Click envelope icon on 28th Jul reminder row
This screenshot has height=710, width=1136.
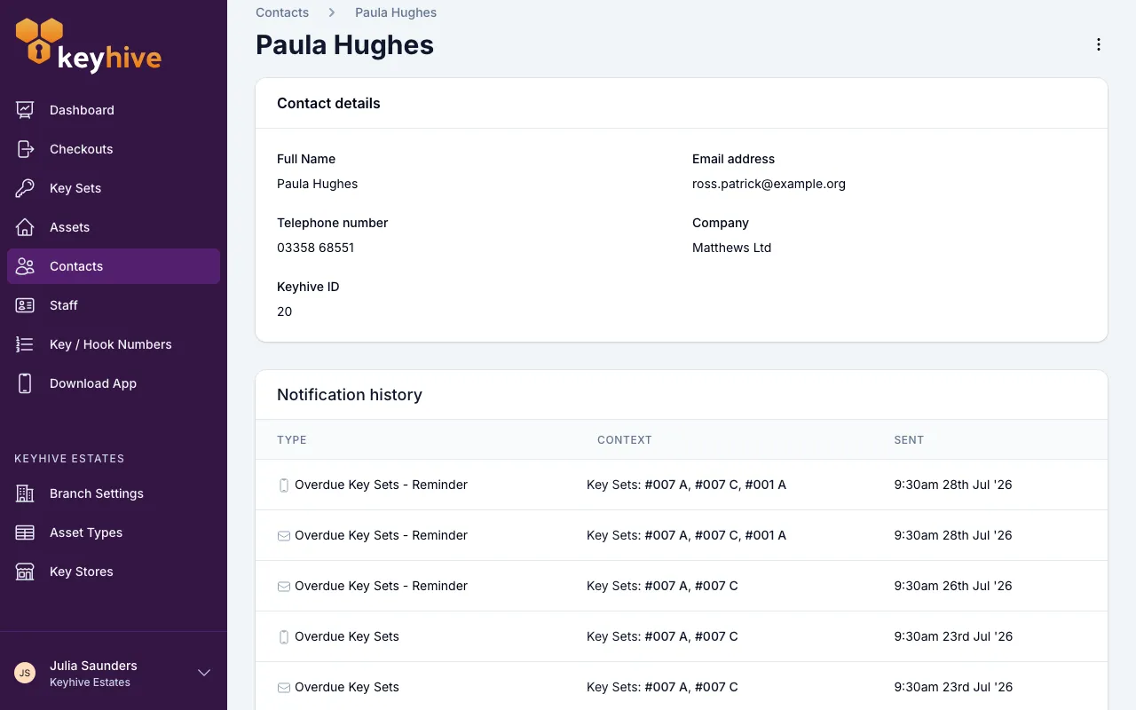click(x=284, y=536)
